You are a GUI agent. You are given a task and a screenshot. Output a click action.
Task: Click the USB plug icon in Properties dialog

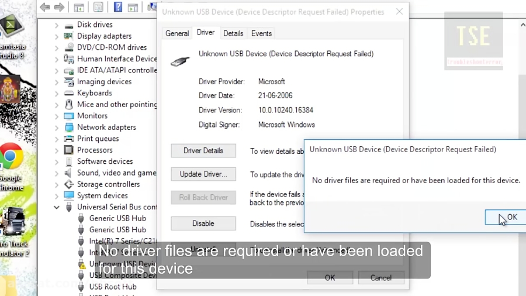click(x=180, y=61)
